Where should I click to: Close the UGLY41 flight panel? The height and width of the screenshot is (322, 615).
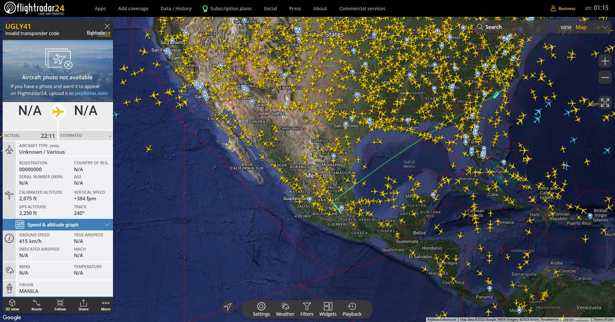pyautogui.click(x=107, y=26)
